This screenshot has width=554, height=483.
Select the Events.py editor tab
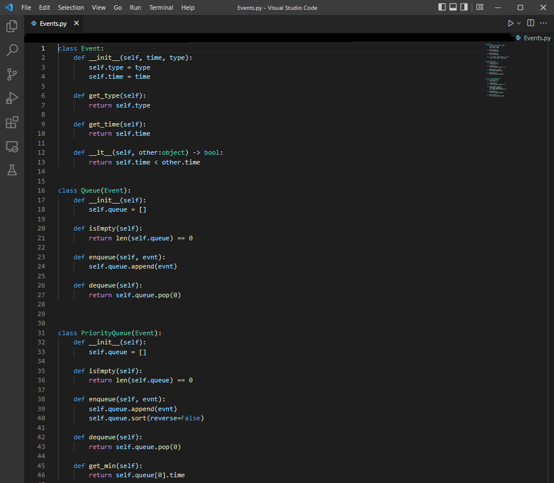tap(54, 25)
